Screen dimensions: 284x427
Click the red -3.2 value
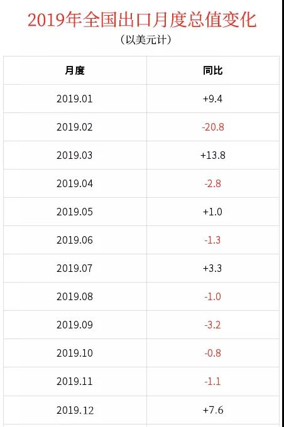click(212, 325)
